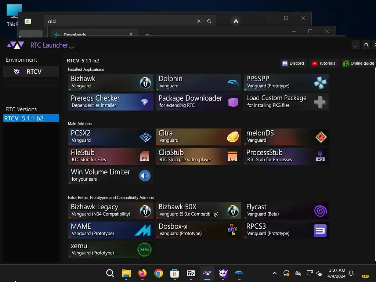Click the Bizhawk title text

tap(83, 79)
